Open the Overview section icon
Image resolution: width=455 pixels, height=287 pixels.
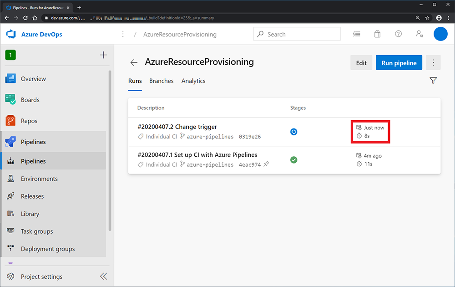coord(10,79)
